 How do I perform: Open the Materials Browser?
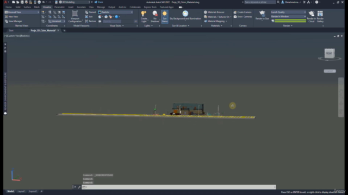pos(214,12)
